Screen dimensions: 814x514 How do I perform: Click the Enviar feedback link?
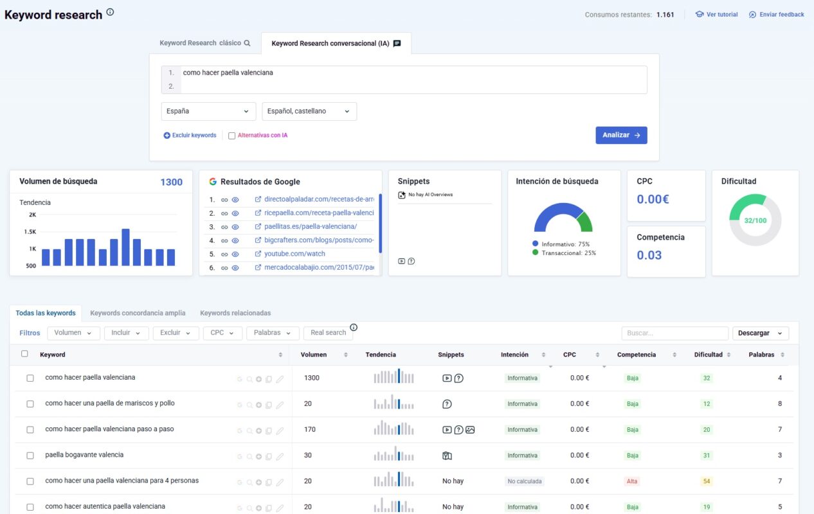777,14
